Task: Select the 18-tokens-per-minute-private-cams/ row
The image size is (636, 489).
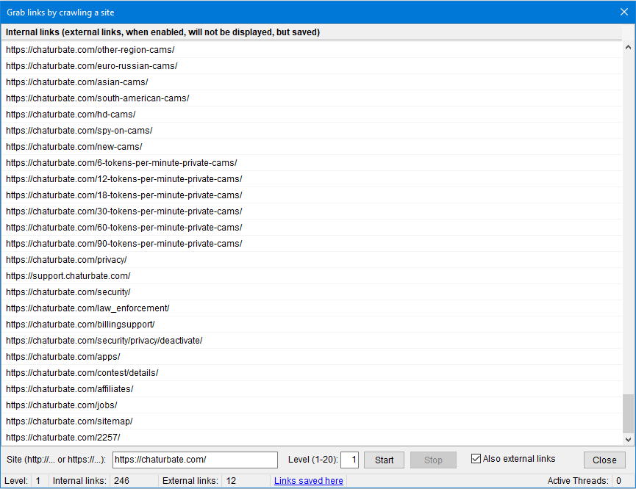Action: [x=312, y=195]
